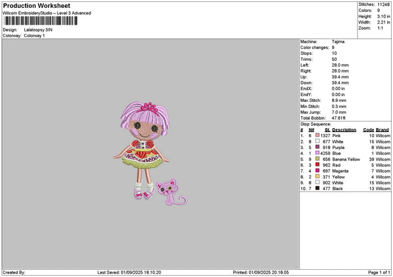Viewport: 393px width, 277px height.
Task: Click the Min Stitch value '0.3 mm'
Action: pyautogui.click(x=339, y=106)
